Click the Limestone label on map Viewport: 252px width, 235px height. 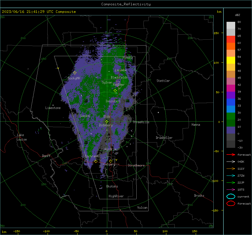click(53, 108)
